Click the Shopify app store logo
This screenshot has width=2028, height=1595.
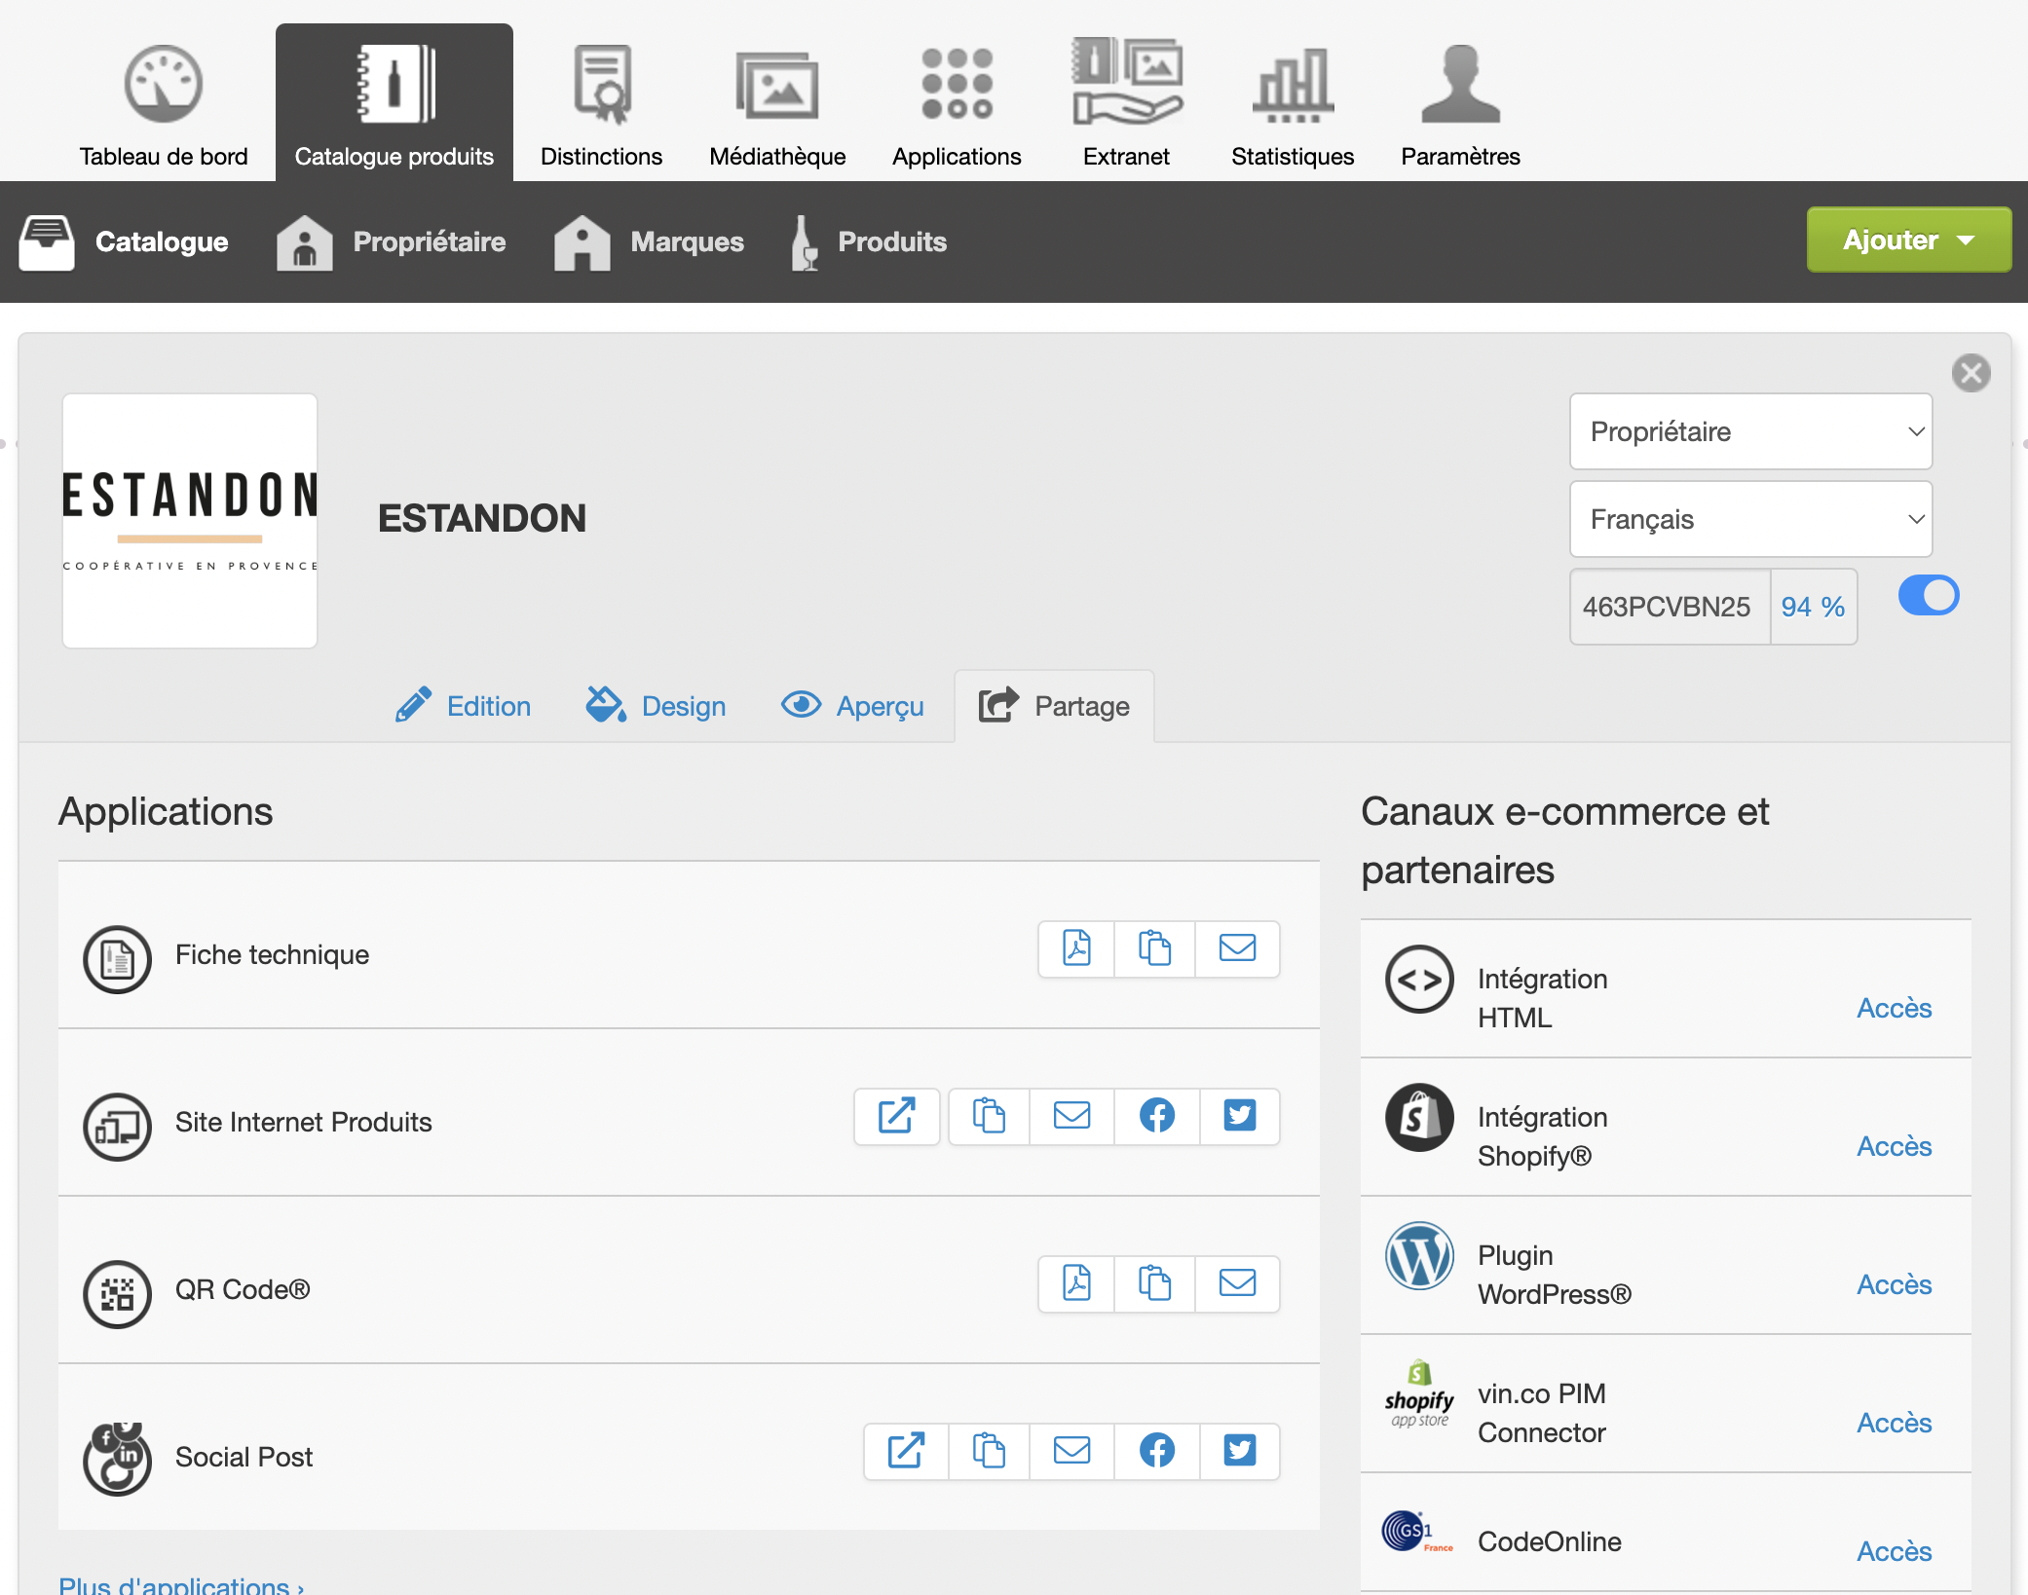click(1419, 1394)
